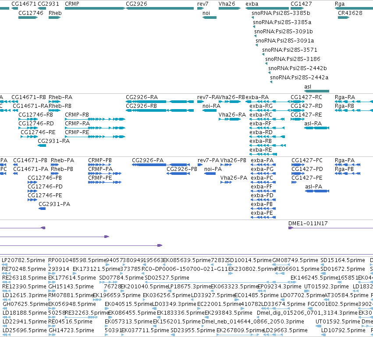Select the CG2926-PB protein label
This screenshot has height=337, width=373.
pyautogui.click(x=182, y=169)
